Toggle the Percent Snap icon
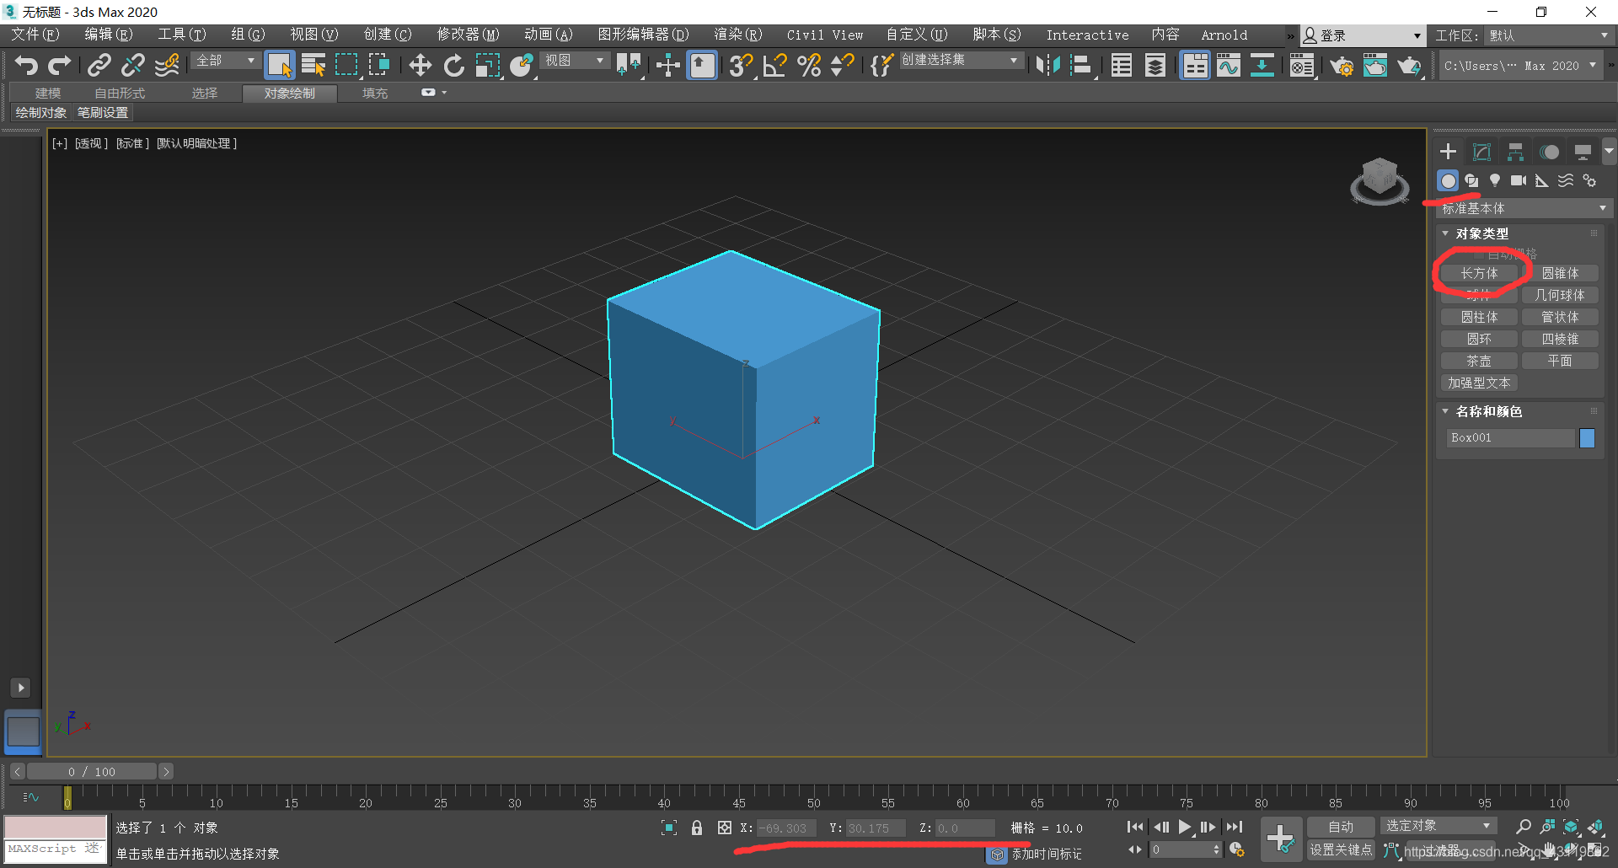The width and height of the screenshot is (1618, 868). [809, 65]
